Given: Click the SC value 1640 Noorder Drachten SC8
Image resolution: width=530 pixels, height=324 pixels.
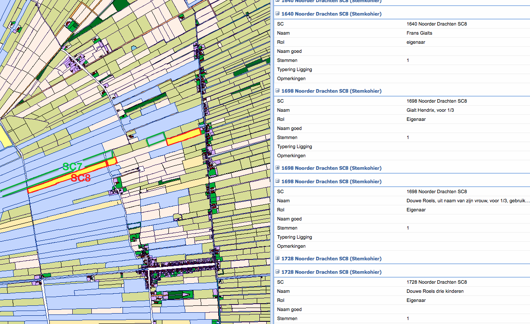Looking at the screenshot, I should click(436, 24).
